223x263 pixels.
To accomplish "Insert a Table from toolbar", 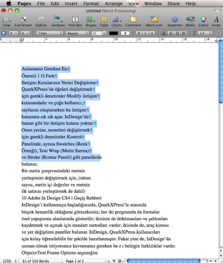I will point(104,22).
